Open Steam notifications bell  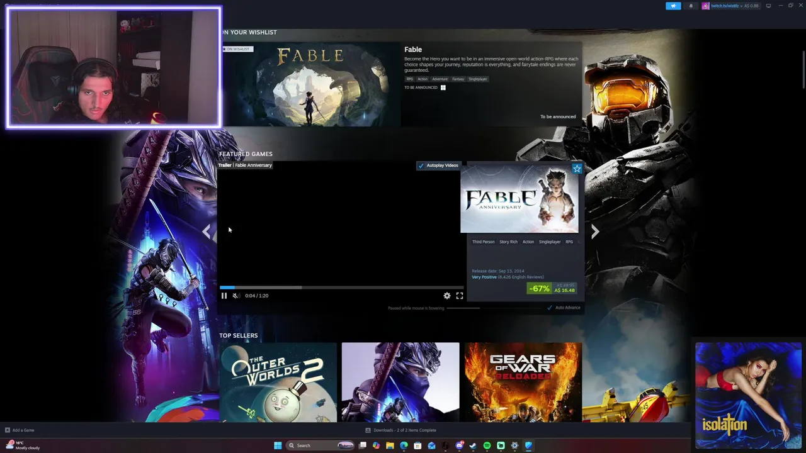pyautogui.click(x=691, y=6)
